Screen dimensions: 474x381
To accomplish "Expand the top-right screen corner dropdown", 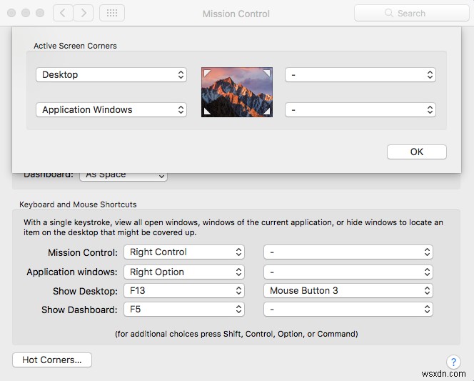I will point(360,75).
